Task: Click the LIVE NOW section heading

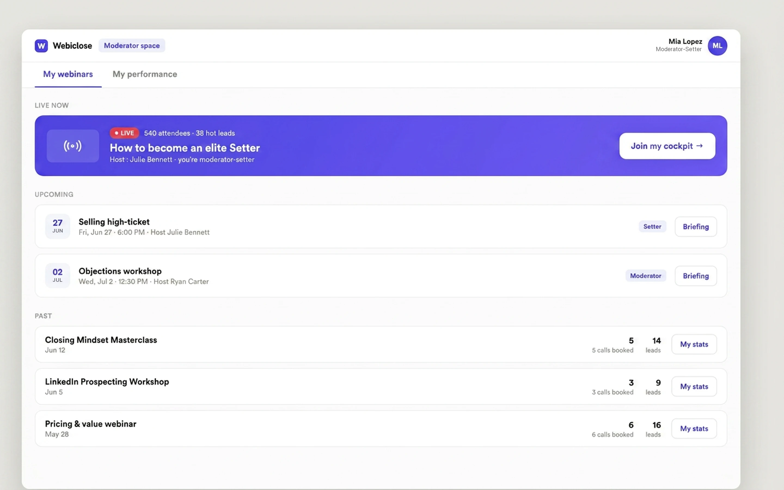Action: pyautogui.click(x=52, y=105)
